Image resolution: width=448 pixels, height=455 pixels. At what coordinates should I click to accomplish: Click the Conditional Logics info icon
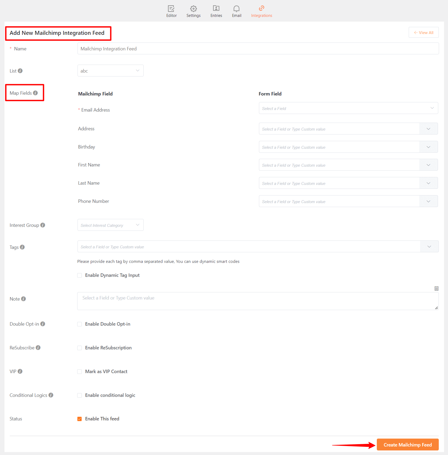[x=51, y=395]
